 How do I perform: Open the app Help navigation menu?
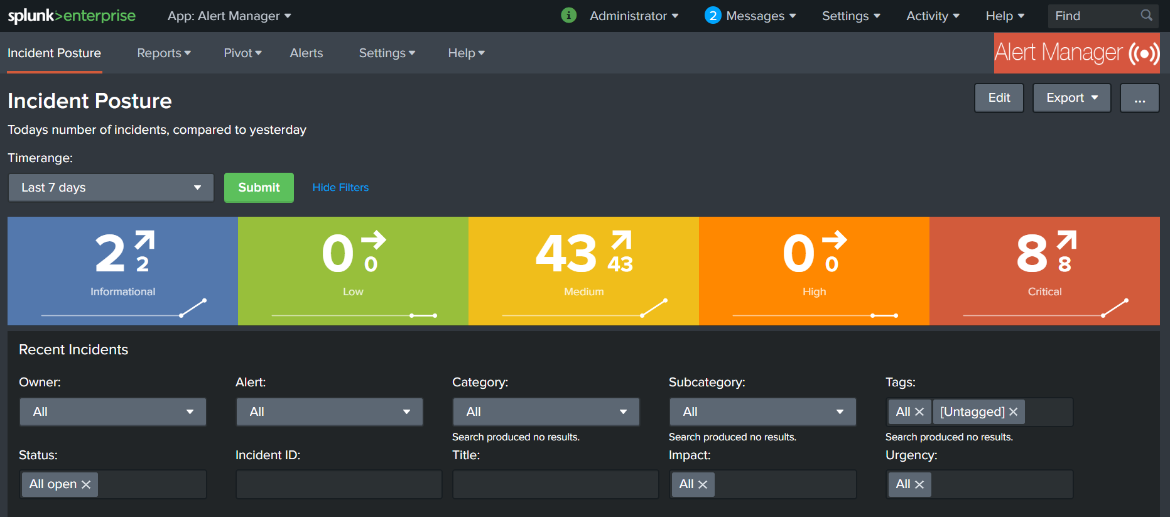pos(466,53)
